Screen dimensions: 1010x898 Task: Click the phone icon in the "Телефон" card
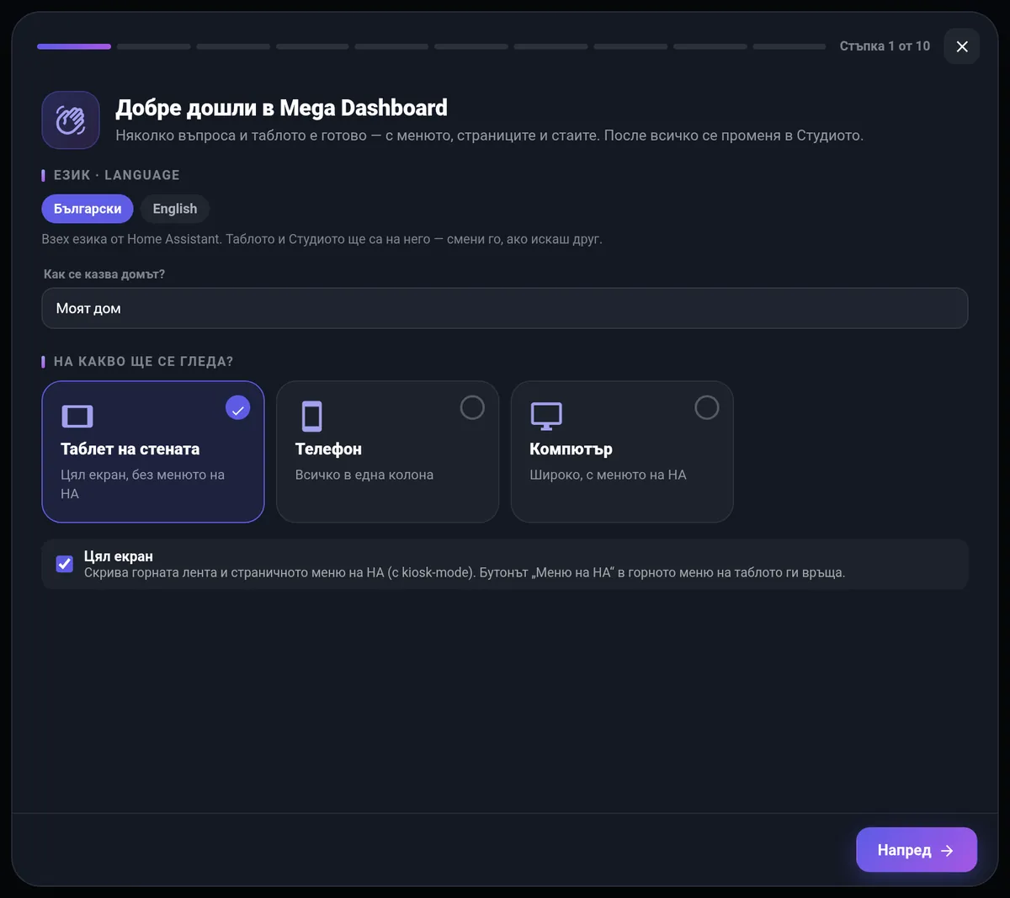point(311,416)
